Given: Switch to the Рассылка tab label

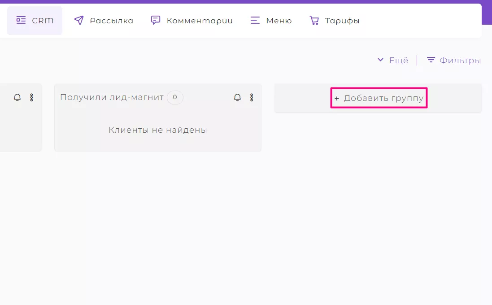Looking at the screenshot, I should point(111,21).
